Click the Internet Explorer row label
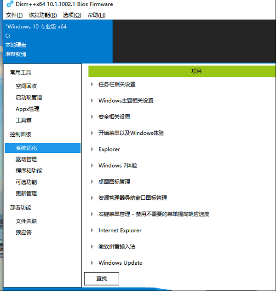This screenshot has height=291, width=276. 120,230
